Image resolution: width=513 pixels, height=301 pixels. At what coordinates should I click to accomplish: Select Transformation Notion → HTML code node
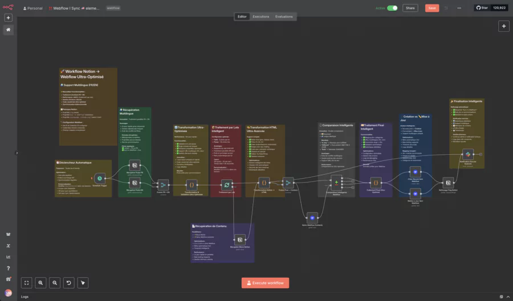pyautogui.click(x=264, y=183)
